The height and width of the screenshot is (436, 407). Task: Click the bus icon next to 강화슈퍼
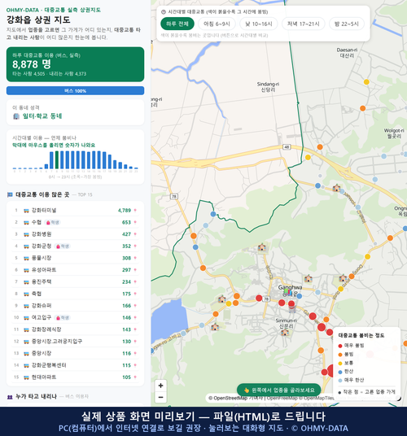pos(26,306)
